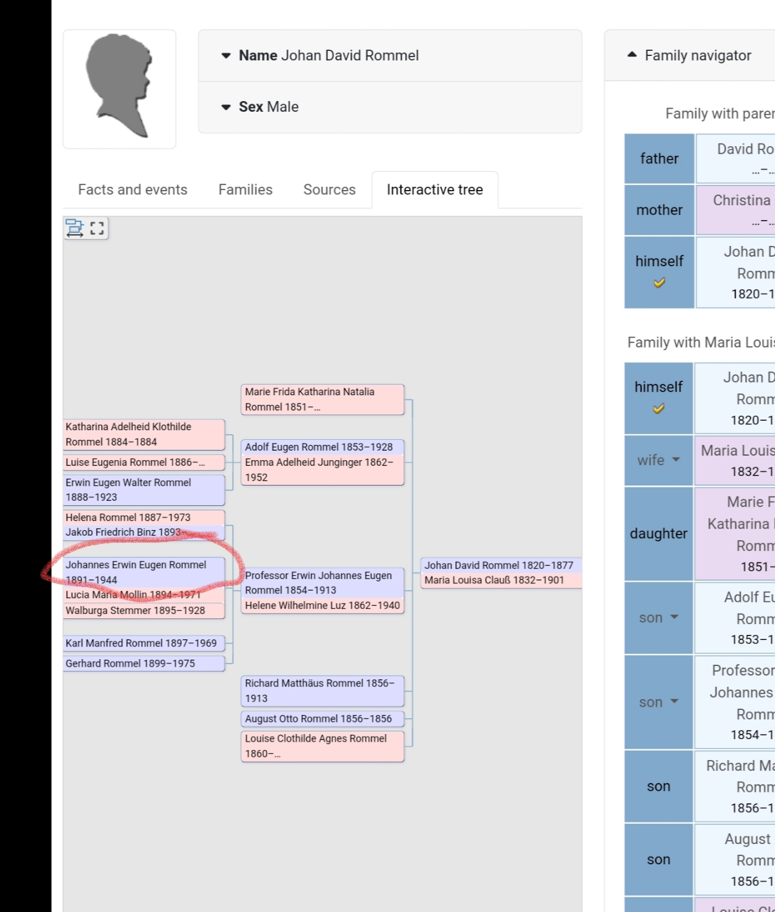Select Katharina Adelheid Klothilde Rommel box
Viewport: 775px width, 912px height.
(x=144, y=434)
